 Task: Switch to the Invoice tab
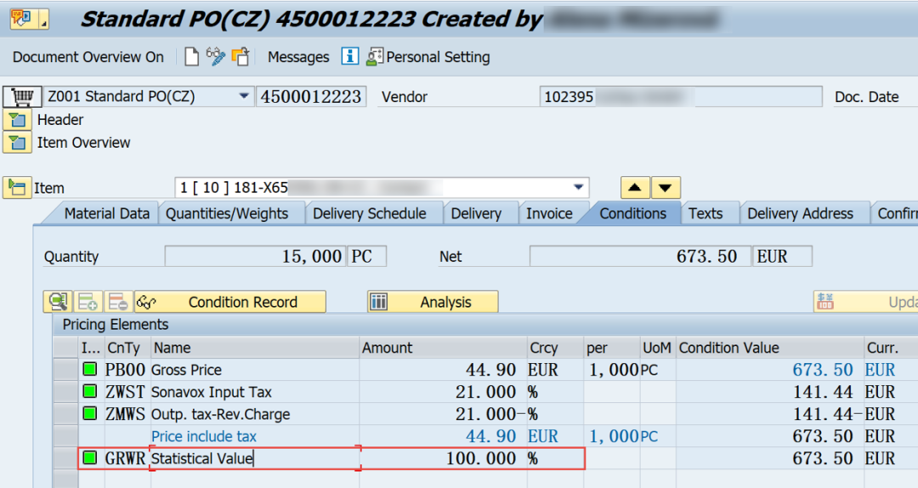tap(549, 213)
